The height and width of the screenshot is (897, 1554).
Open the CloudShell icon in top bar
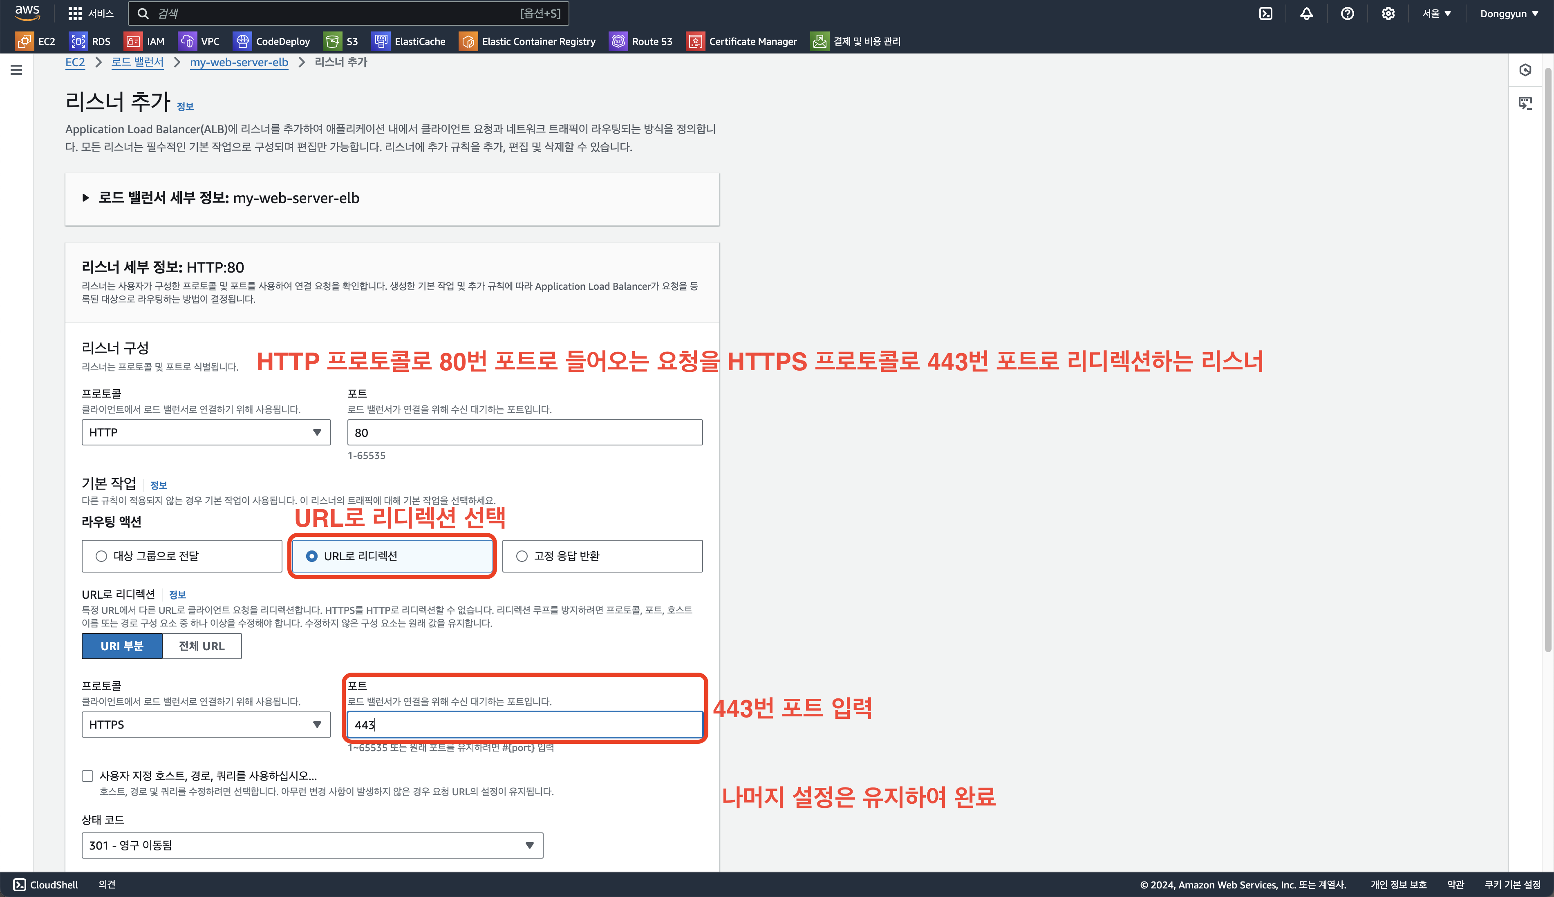[x=1265, y=13]
